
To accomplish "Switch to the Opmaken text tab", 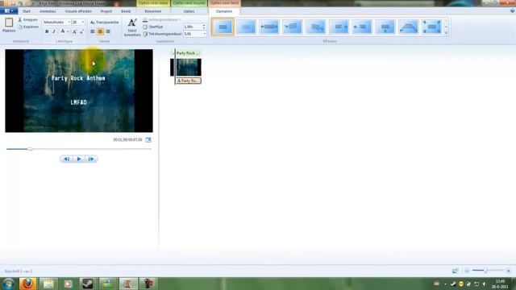I will (224, 11).
